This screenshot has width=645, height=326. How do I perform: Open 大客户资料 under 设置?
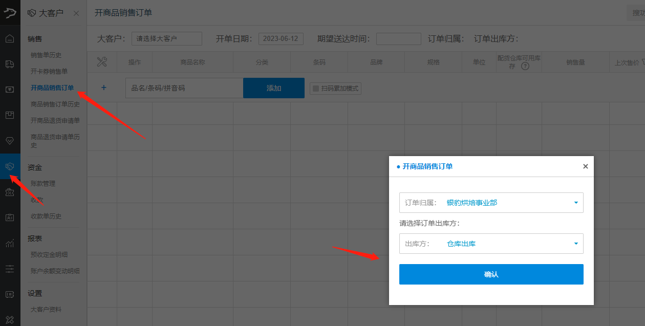click(x=46, y=310)
